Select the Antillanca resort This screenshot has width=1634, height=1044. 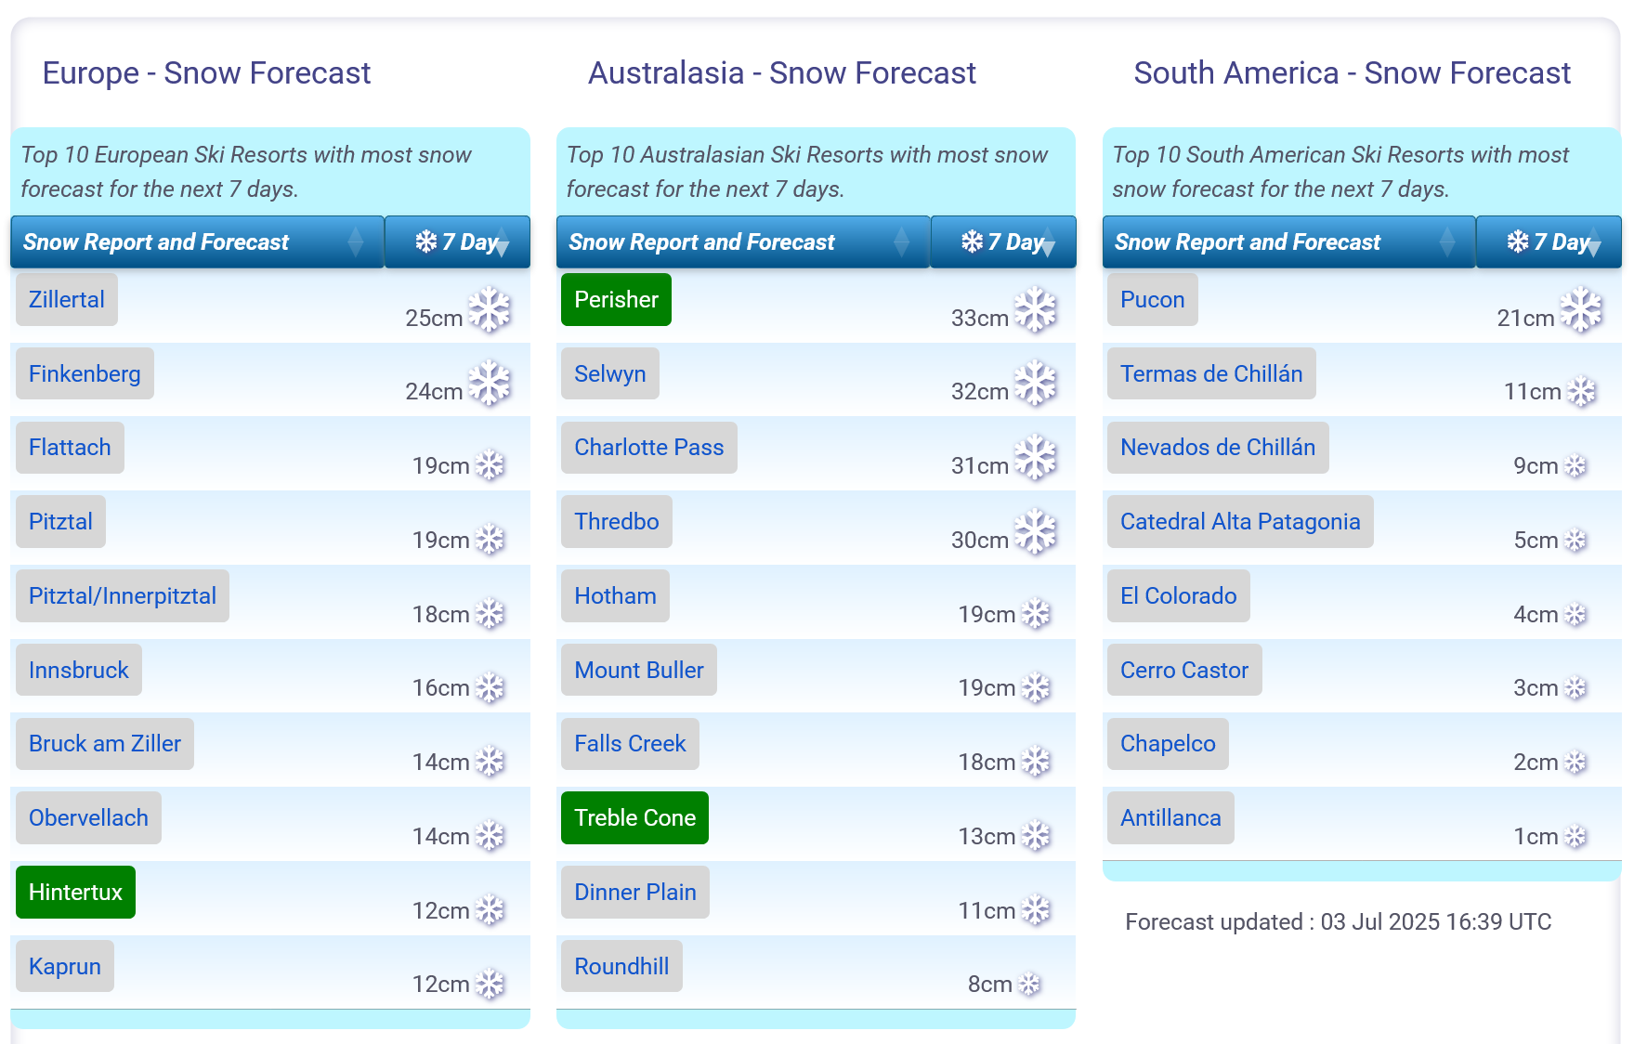pos(1170,817)
